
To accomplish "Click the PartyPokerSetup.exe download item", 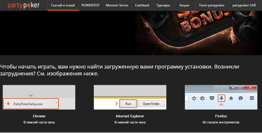I will tap(31, 104).
